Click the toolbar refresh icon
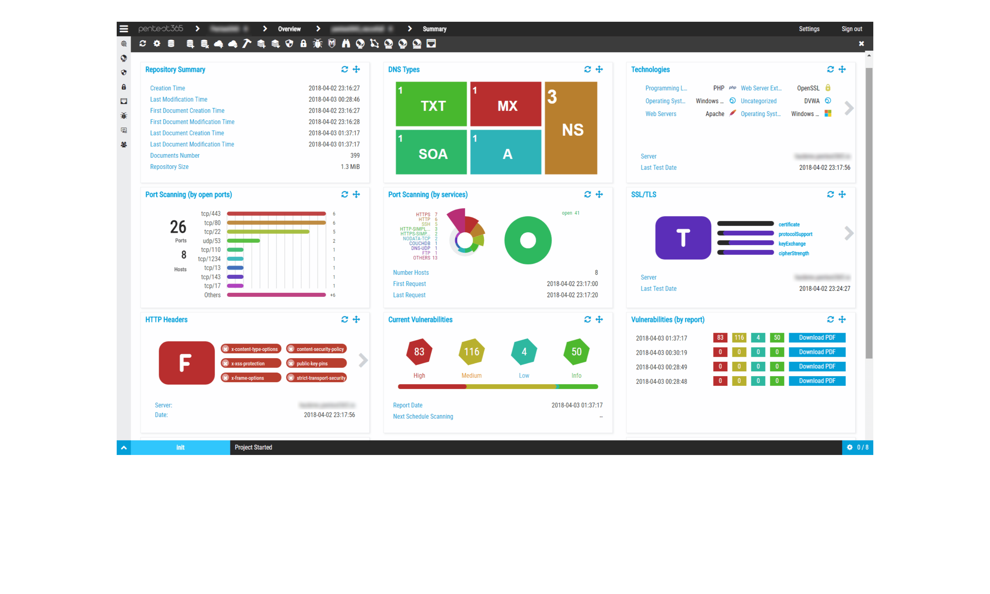 pos(142,43)
